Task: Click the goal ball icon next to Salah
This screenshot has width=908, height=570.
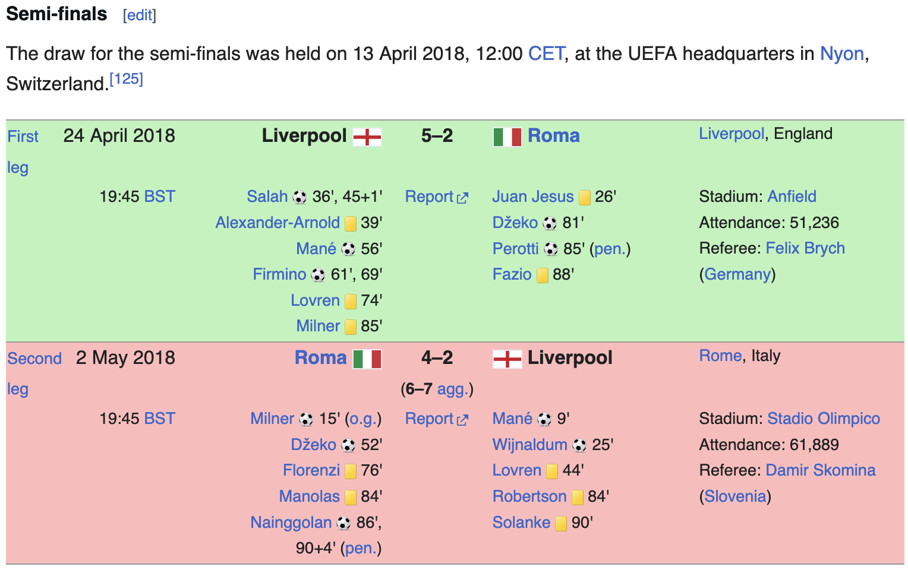Action: coord(300,197)
